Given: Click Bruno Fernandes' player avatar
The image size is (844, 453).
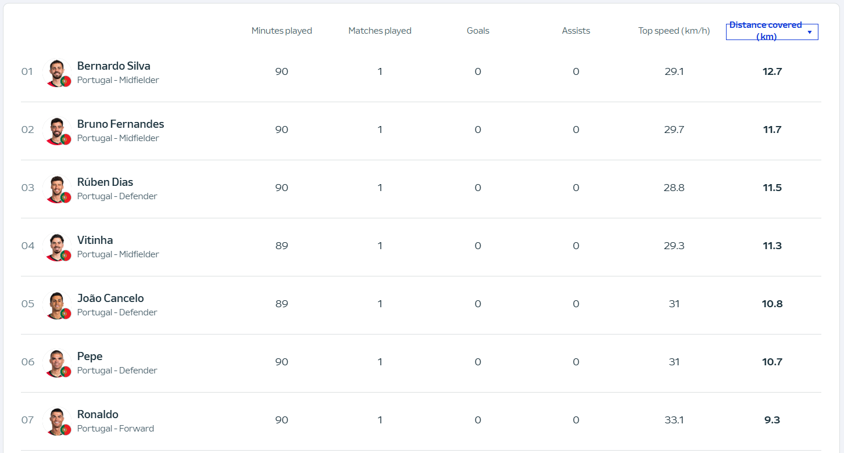Looking at the screenshot, I should pos(56,130).
